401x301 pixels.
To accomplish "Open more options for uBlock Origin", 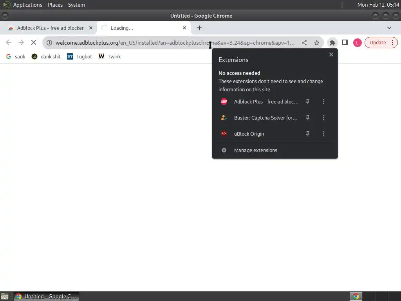I will [x=323, y=134].
